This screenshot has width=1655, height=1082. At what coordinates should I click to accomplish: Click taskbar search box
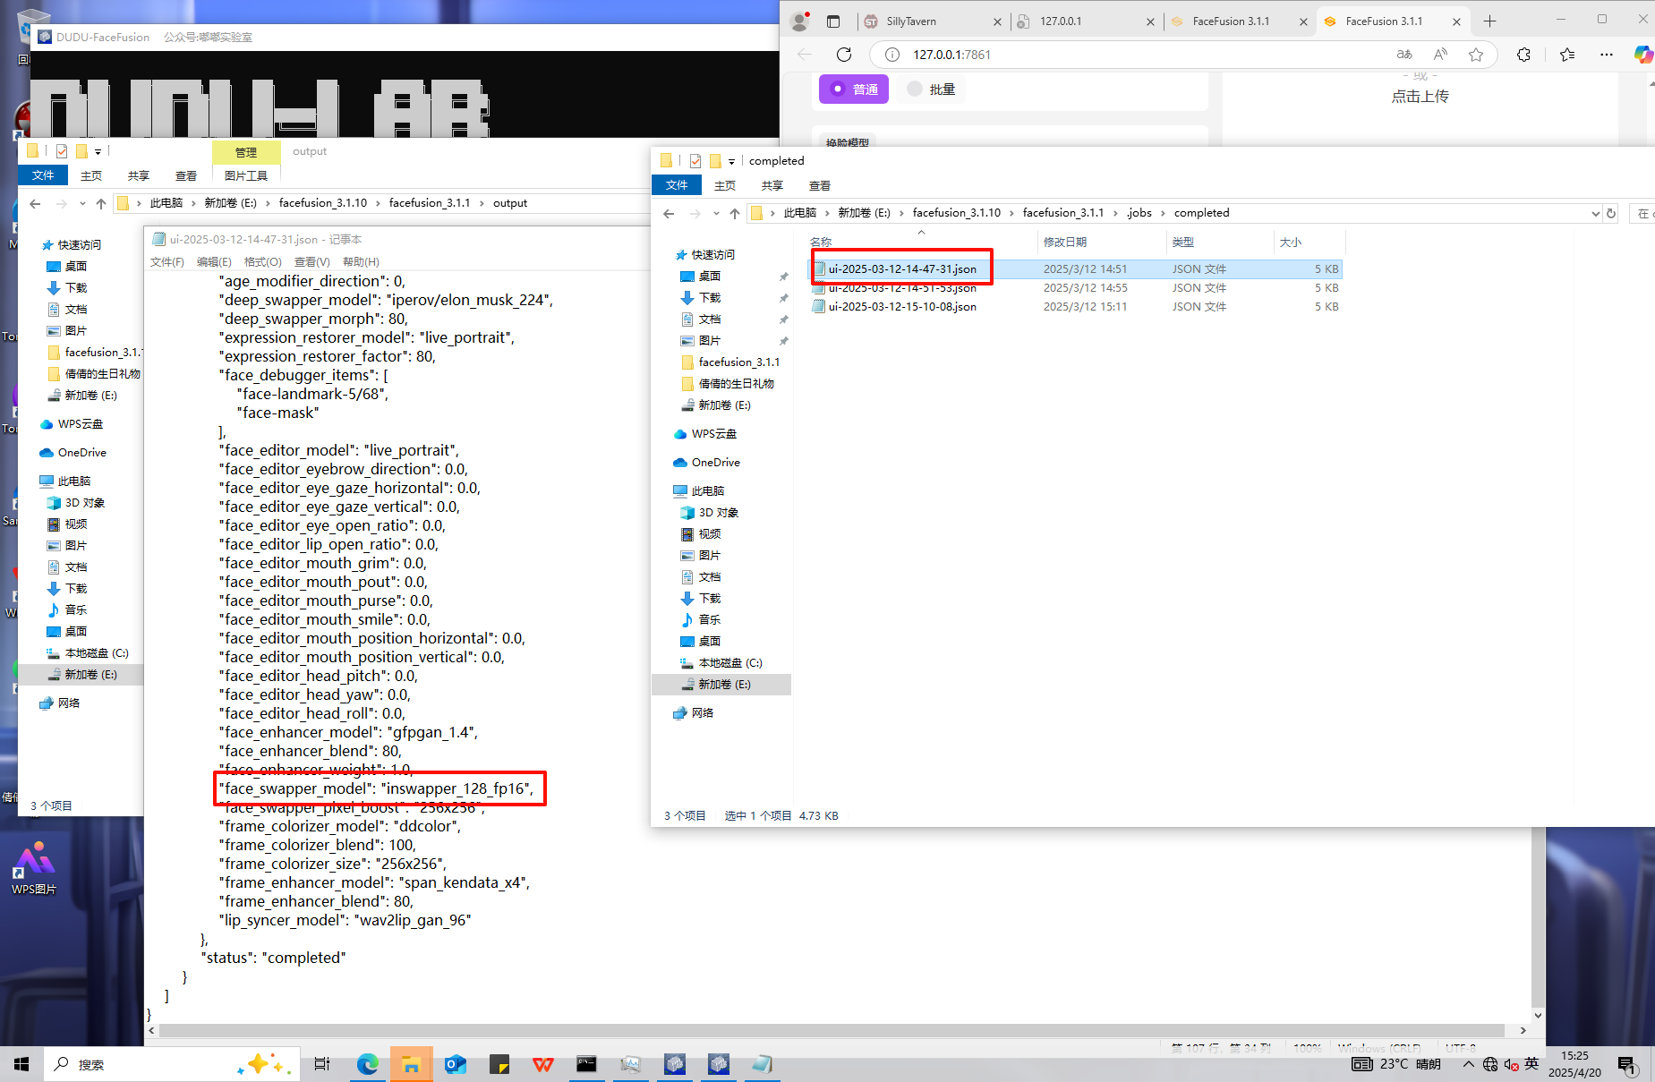coord(170,1064)
